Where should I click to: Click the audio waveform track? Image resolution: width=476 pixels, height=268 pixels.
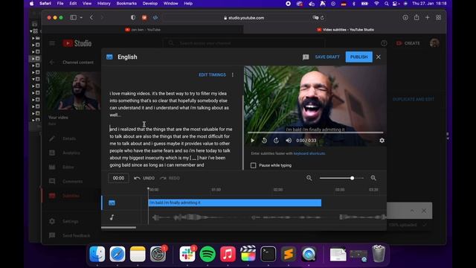[267, 217]
